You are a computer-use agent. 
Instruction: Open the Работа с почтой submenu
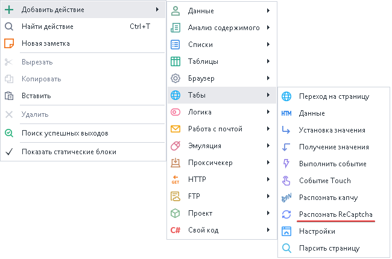(215, 129)
